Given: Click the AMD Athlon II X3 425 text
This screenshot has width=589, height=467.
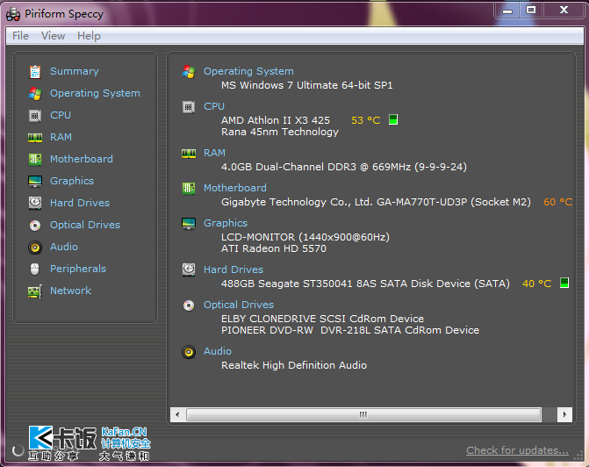Looking at the screenshot, I should [x=276, y=120].
